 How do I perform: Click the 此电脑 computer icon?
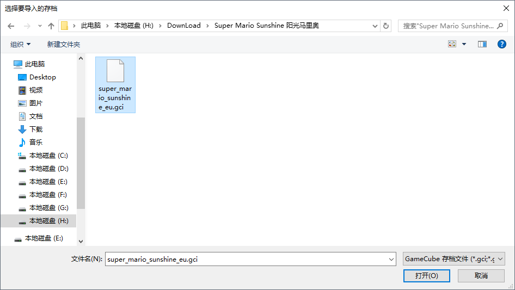click(18, 64)
